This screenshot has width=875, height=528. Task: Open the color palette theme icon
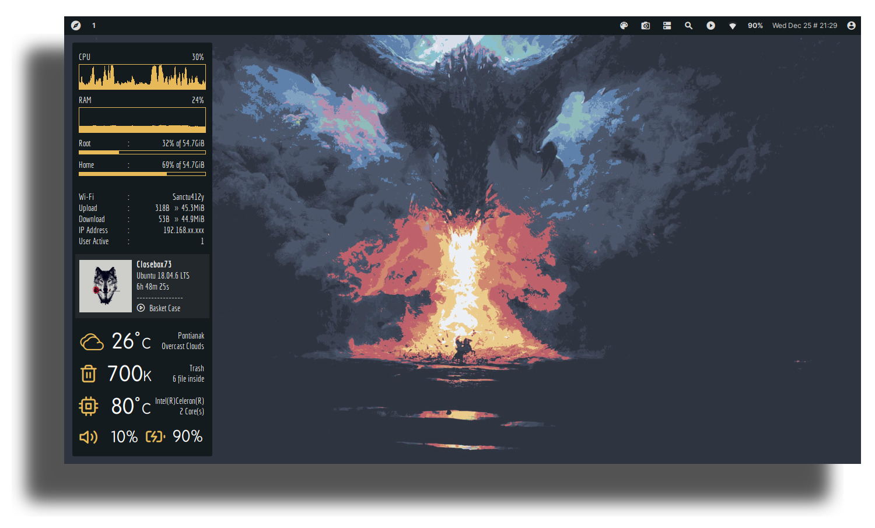click(x=624, y=26)
